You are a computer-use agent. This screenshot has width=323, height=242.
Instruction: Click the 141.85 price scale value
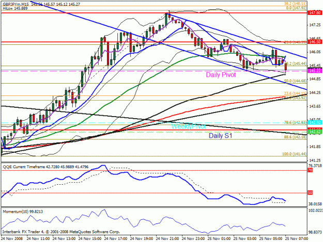tap(315, 147)
